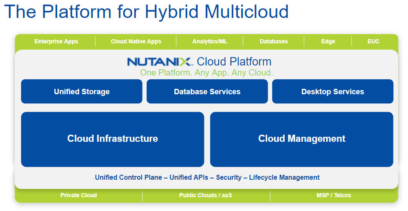Viewport: 408px width, 211px height.
Task: Choose the MSP / Telcos section
Action: point(334,195)
